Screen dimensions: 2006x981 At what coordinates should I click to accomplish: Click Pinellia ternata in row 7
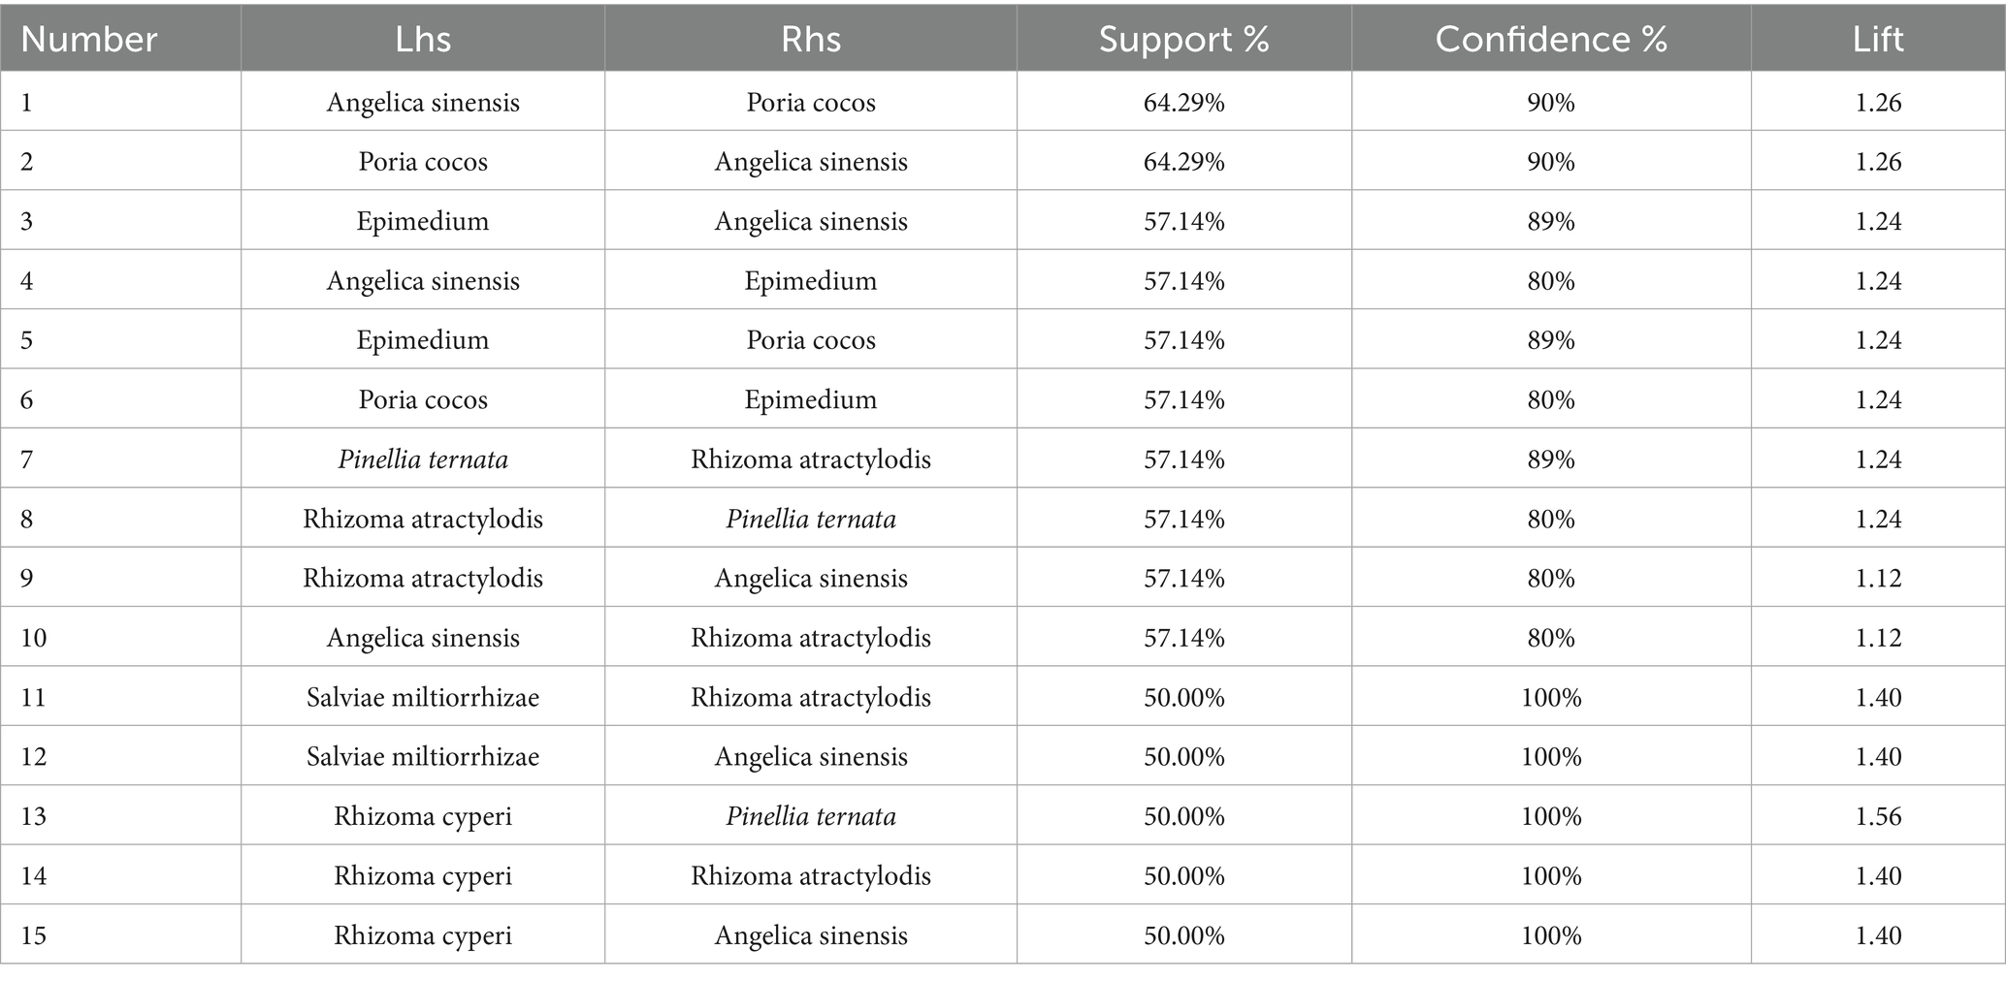423,459
